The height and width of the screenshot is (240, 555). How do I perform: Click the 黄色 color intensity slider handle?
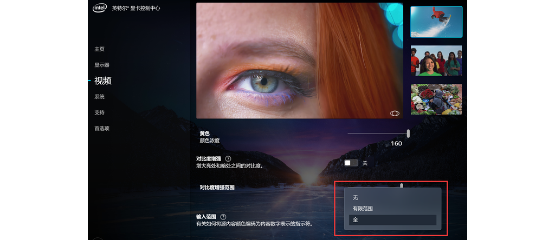point(408,133)
